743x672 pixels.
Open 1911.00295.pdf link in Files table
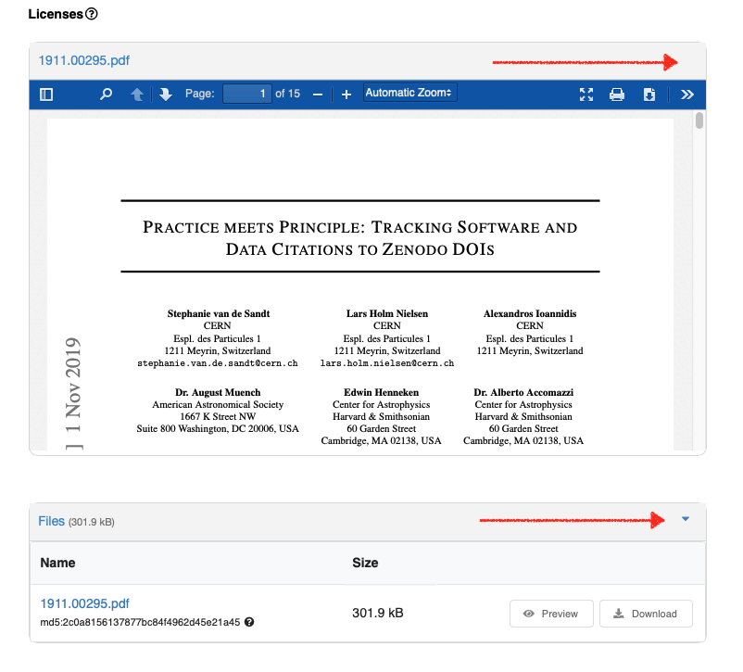click(x=85, y=603)
